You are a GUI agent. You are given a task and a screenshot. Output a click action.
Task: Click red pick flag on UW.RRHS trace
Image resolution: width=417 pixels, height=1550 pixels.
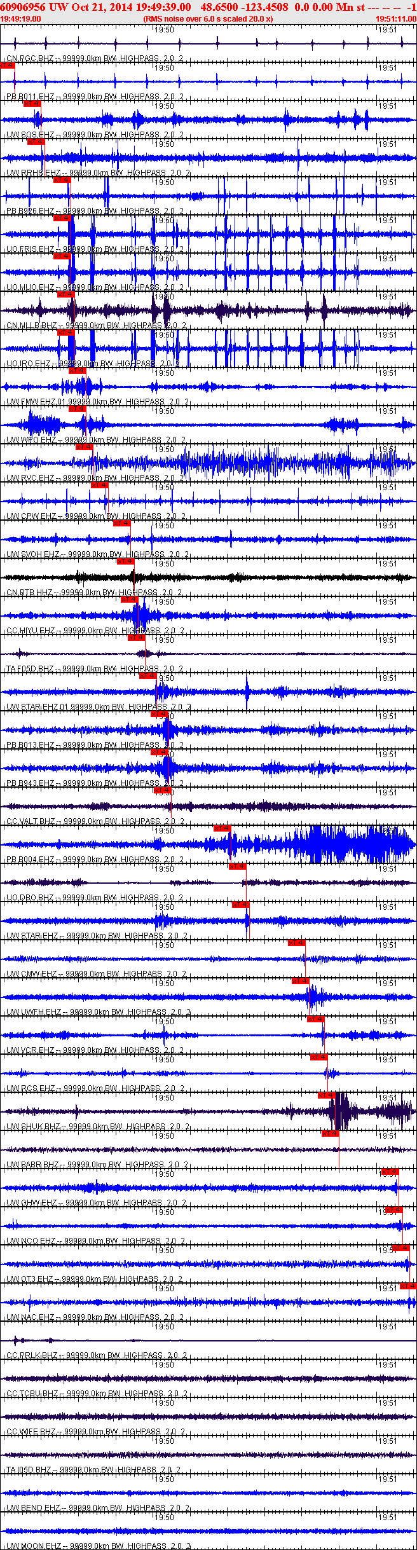click(36, 142)
